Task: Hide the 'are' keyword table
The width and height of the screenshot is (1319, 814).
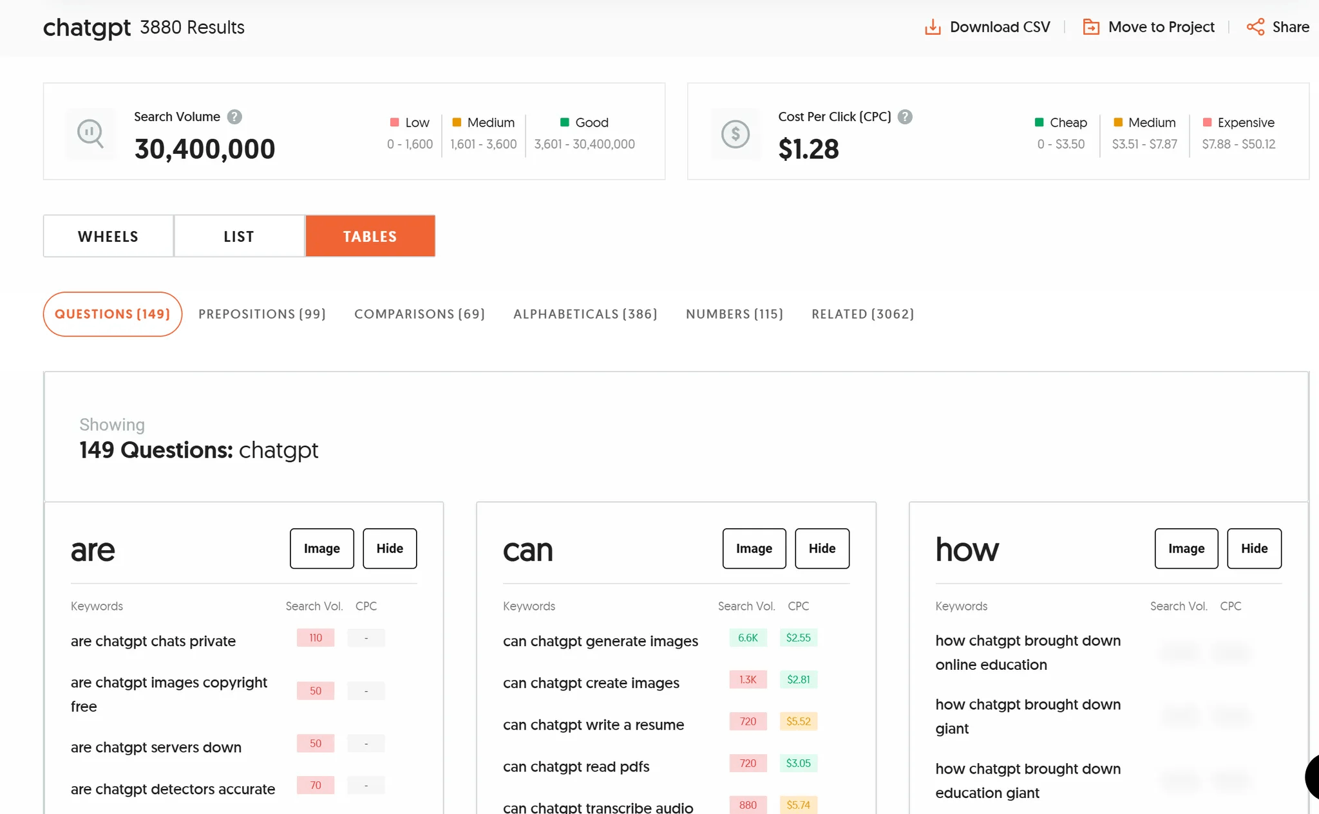Action: (390, 548)
